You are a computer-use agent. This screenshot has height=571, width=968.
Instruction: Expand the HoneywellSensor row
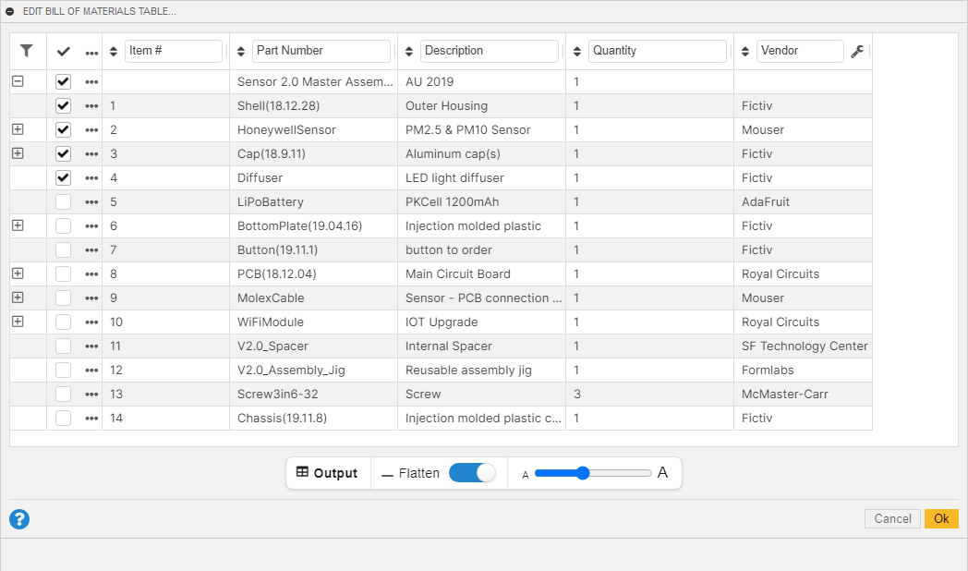(x=18, y=129)
